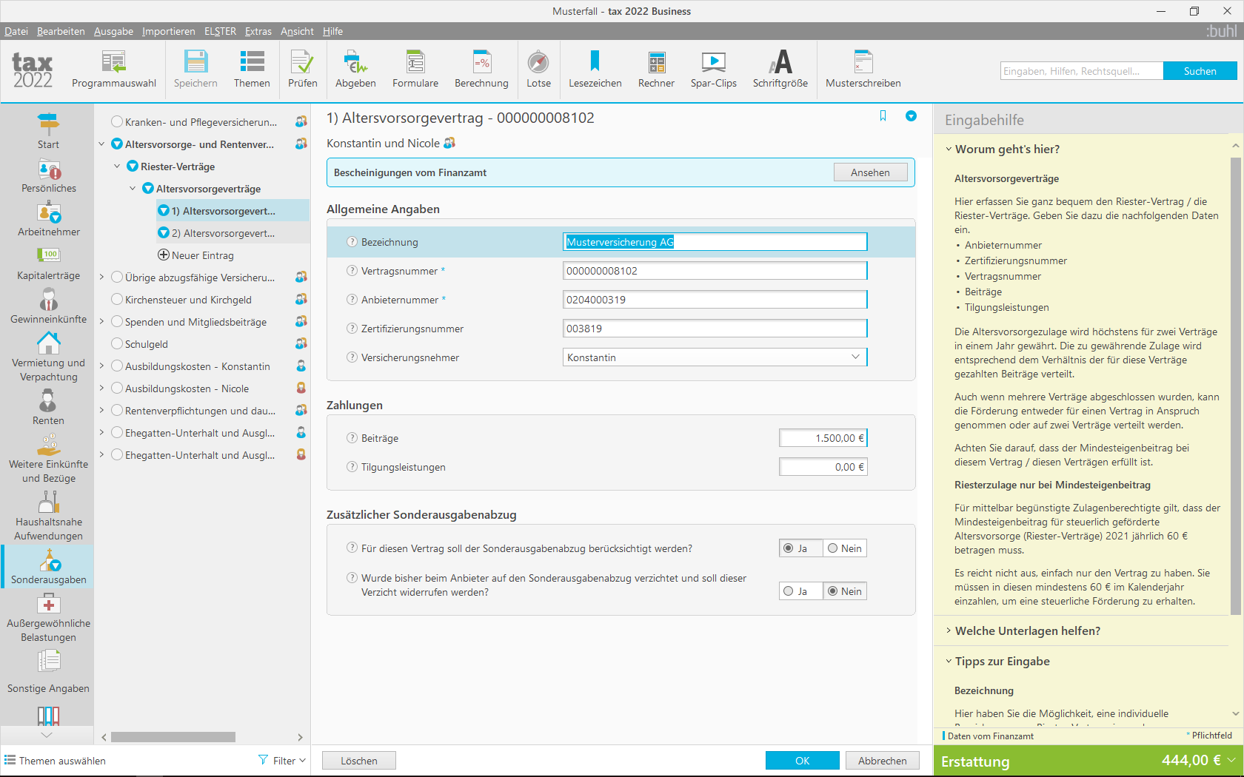Collapse the Riester-Verträge tree node
Screen dimensions: 1244x777
tap(117, 166)
